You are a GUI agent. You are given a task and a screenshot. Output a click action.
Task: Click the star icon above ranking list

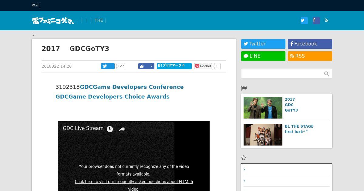click(244, 158)
